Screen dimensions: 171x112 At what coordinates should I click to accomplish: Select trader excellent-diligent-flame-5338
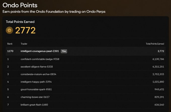pos(37,67)
